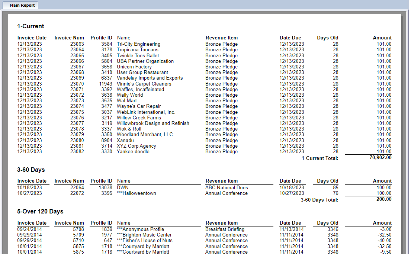411x254 pixels.
Task: Click profile ID 1839
Action: [107, 229]
